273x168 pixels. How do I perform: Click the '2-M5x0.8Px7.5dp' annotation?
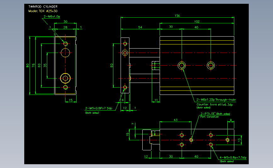coord(99,108)
